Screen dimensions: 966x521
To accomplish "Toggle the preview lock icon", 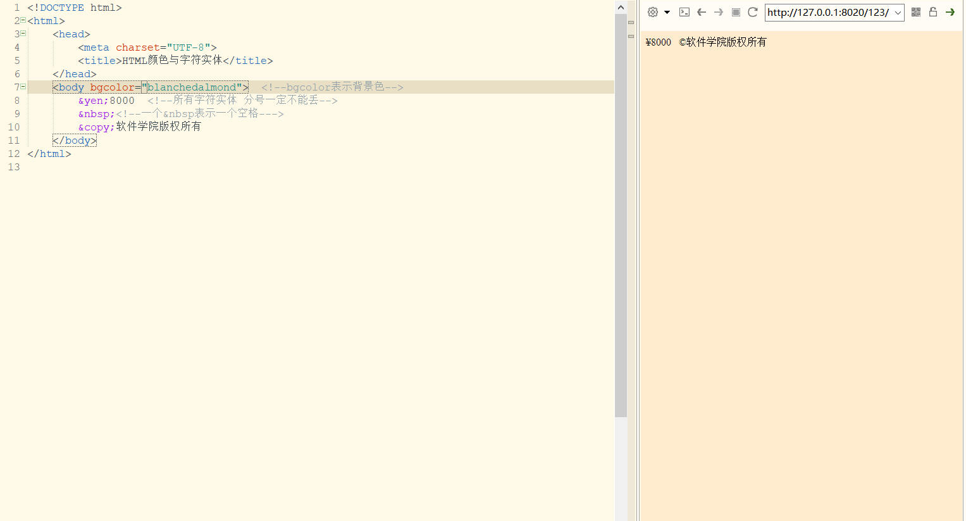I will [933, 12].
